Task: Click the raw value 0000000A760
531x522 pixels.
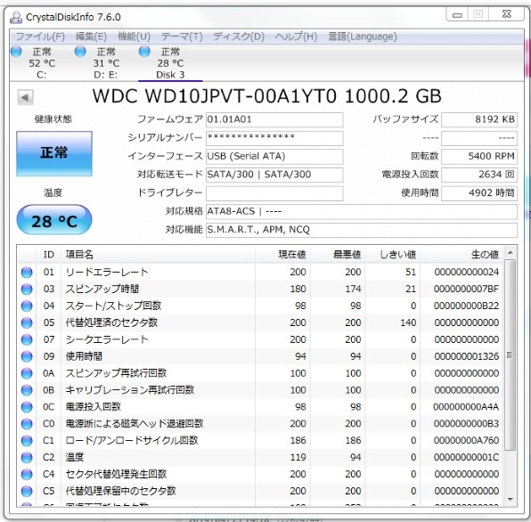Action: click(x=466, y=441)
